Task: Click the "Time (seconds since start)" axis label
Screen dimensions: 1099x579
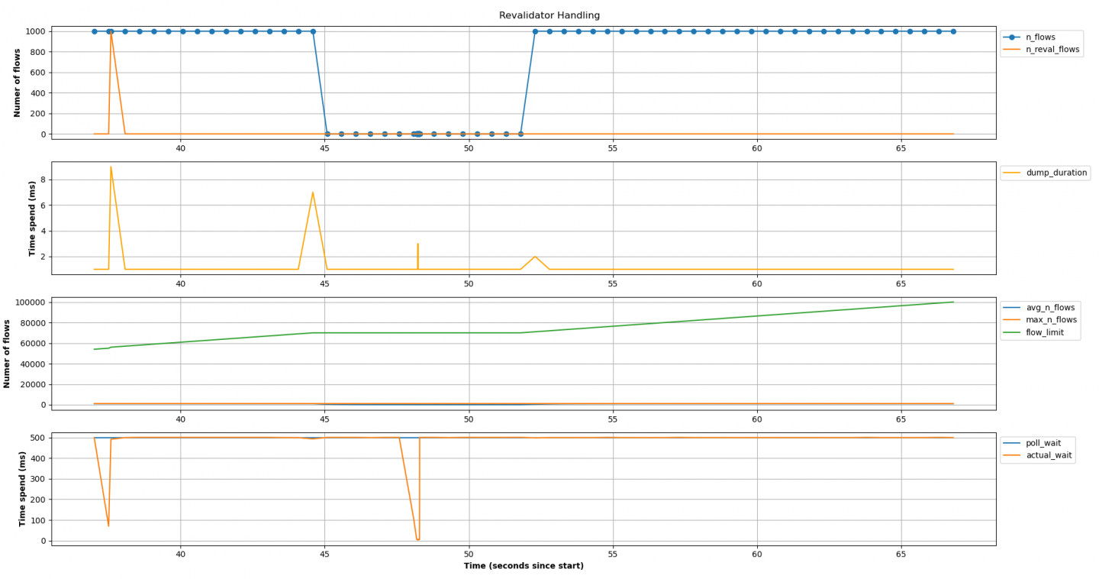Action: pyautogui.click(x=524, y=566)
